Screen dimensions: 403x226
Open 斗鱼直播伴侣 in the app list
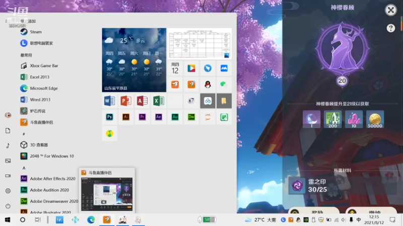point(36,122)
